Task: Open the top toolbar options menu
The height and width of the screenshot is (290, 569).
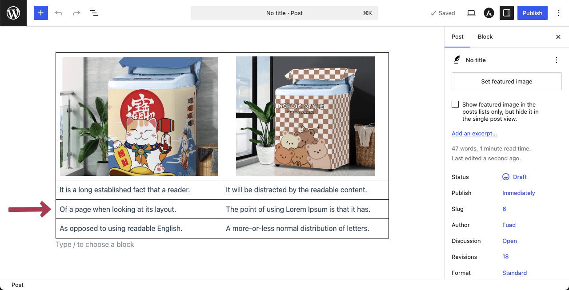Action: (558, 13)
